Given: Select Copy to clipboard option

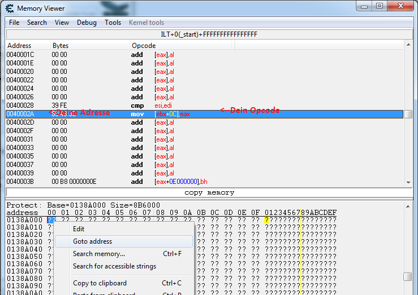Looking at the screenshot, I should (100, 283).
